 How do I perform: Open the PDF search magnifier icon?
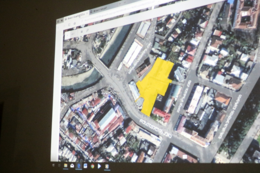pos(88,30)
